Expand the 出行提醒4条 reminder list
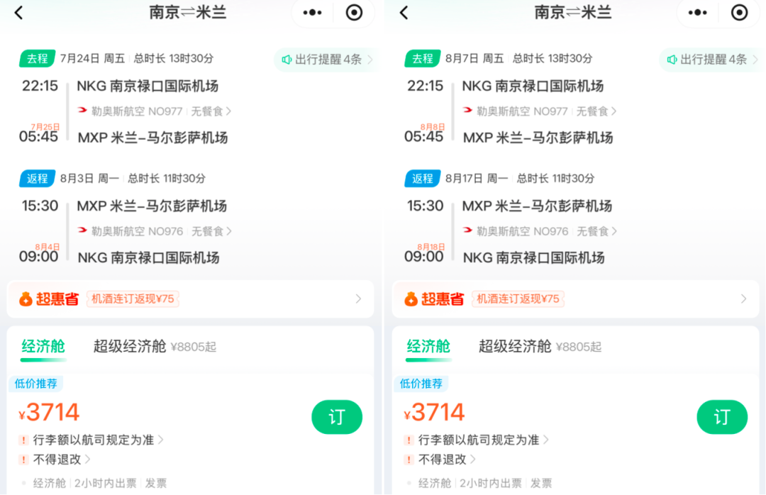Image resolution: width=766 pixels, height=495 pixels. click(325, 60)
